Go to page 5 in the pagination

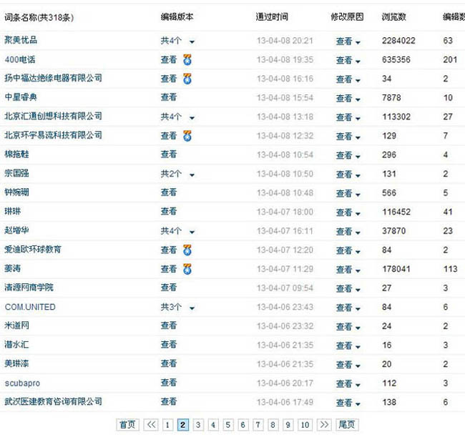coord(227,425)
